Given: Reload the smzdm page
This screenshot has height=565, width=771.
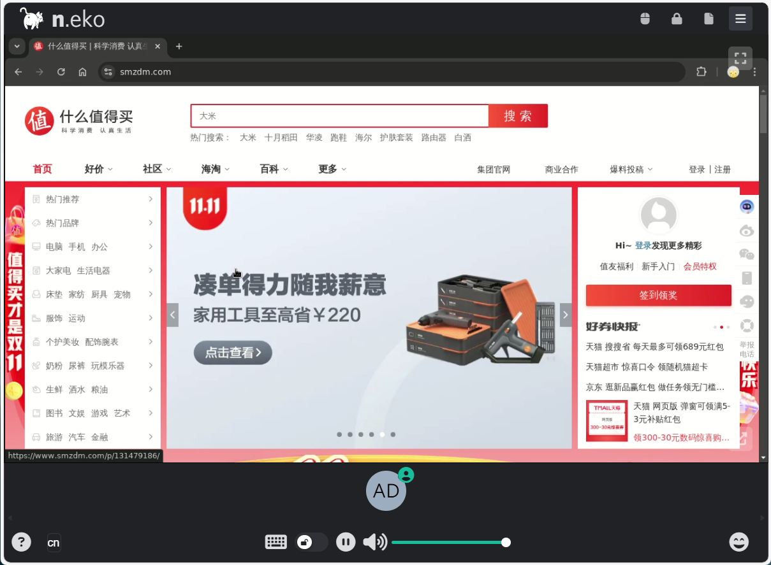Looking at the screenshot, I should tap(61, 72).
